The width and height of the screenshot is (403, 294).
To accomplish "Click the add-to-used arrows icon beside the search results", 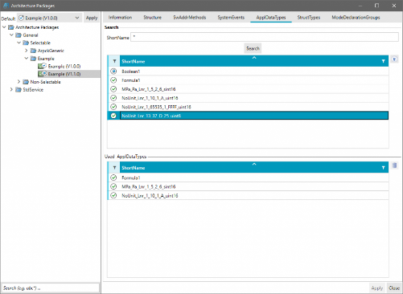I will click(x=394, y=59).
